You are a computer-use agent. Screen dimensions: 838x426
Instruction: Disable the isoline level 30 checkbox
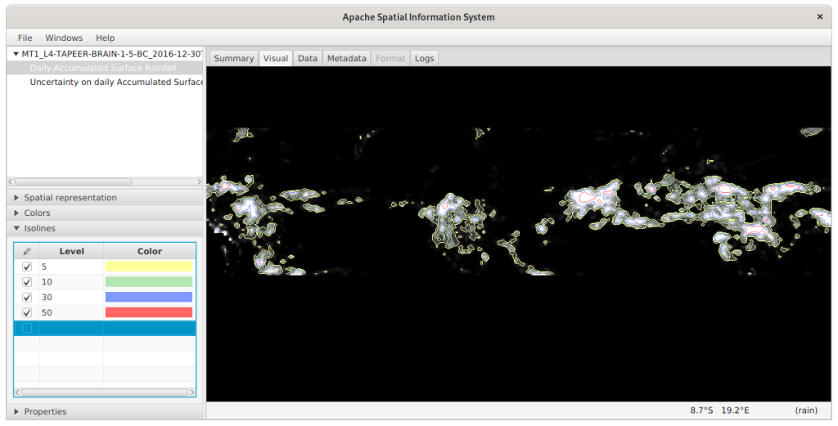click(27, 298)
